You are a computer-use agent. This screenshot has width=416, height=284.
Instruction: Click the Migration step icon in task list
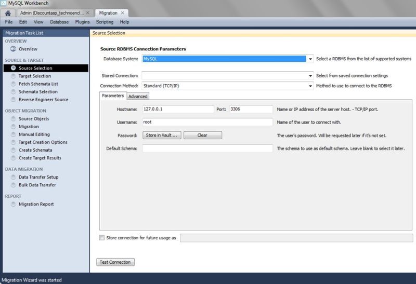pos(13,127)
